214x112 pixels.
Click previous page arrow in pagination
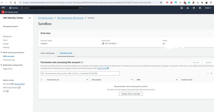[x=208, y=73]
